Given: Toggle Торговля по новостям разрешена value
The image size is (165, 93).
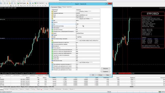Looking at the screenshot, I should tap(88, 55).
